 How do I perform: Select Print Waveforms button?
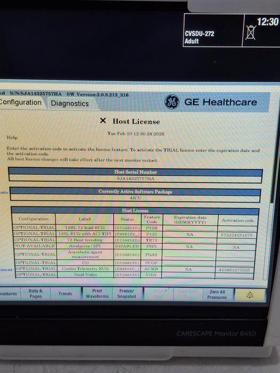[97, 294]
